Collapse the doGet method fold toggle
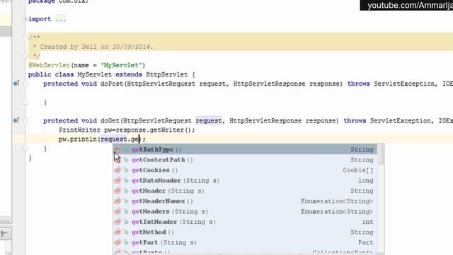This screenshot has width=453, height=255. point(25,120)
